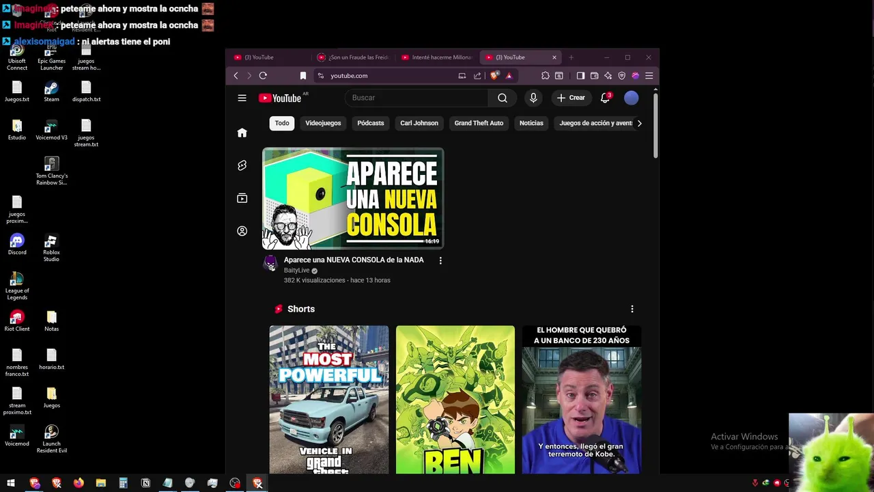The height and width of the screenshot is (492, 874).
Task: Open the BaityLive channel name link
Action: (296, 271)
